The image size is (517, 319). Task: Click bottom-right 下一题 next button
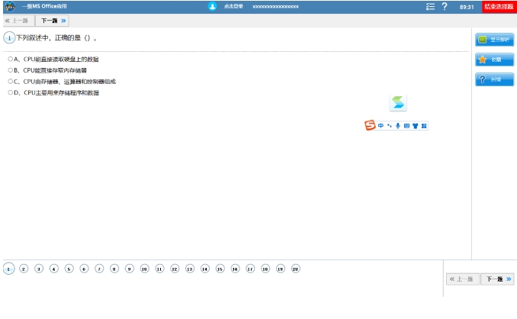[497, 279]
